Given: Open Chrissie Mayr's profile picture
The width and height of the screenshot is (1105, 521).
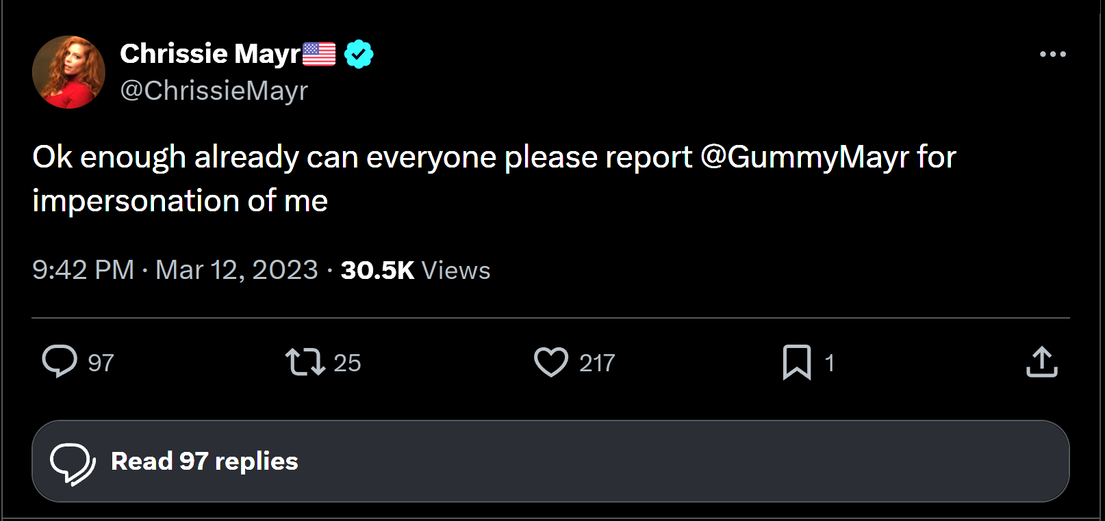Looking at the screenshot, I should pyautogui.click(x=68, y=72).
